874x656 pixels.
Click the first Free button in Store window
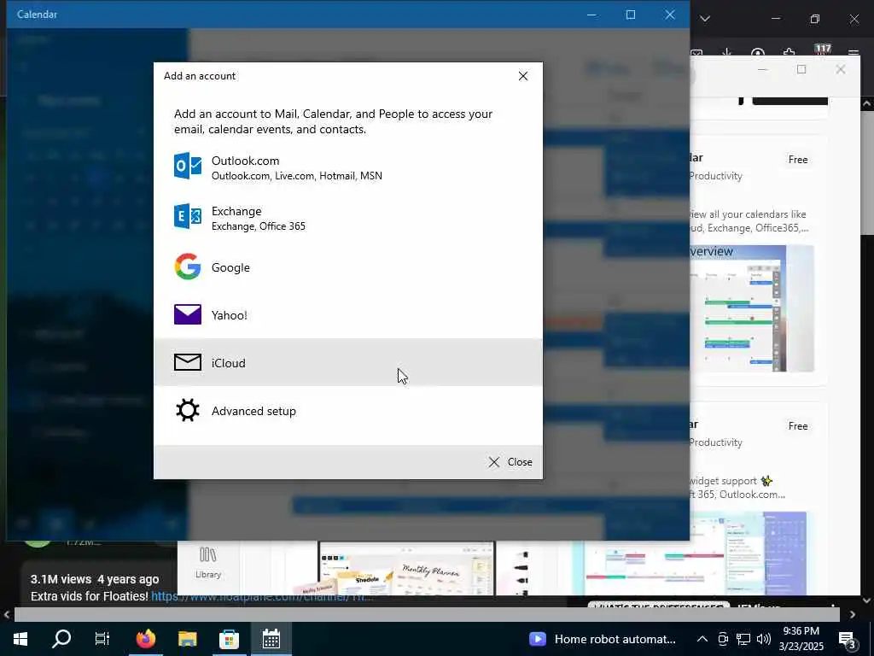(798, 160)
